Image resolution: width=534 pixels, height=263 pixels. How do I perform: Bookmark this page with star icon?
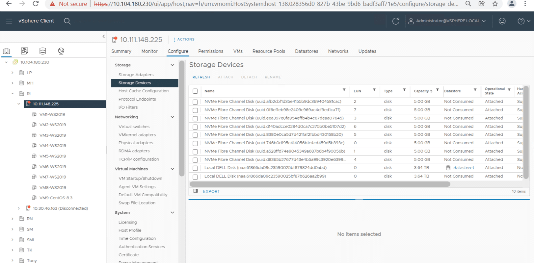click(x=495, y=4)
